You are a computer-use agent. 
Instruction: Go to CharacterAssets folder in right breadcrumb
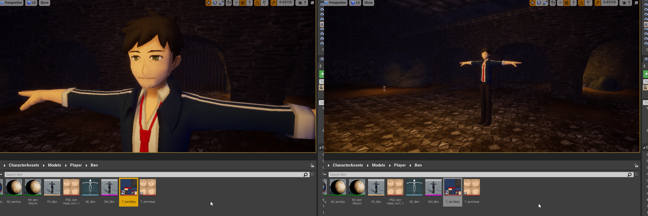click(x=348, y=165)
